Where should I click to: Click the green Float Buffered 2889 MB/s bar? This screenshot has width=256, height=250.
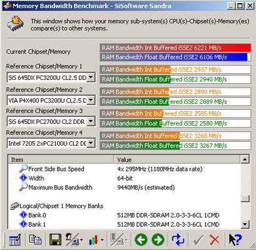coord(175,102)
